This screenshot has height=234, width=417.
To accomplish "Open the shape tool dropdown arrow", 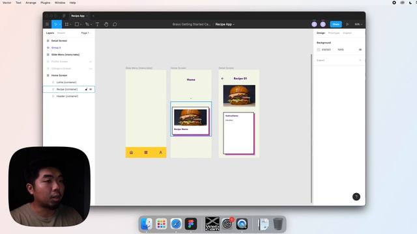I will pos(81,25).
